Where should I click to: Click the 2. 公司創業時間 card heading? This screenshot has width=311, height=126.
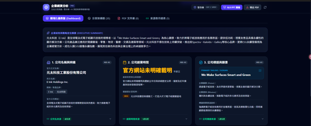click(x=138, y=63)
